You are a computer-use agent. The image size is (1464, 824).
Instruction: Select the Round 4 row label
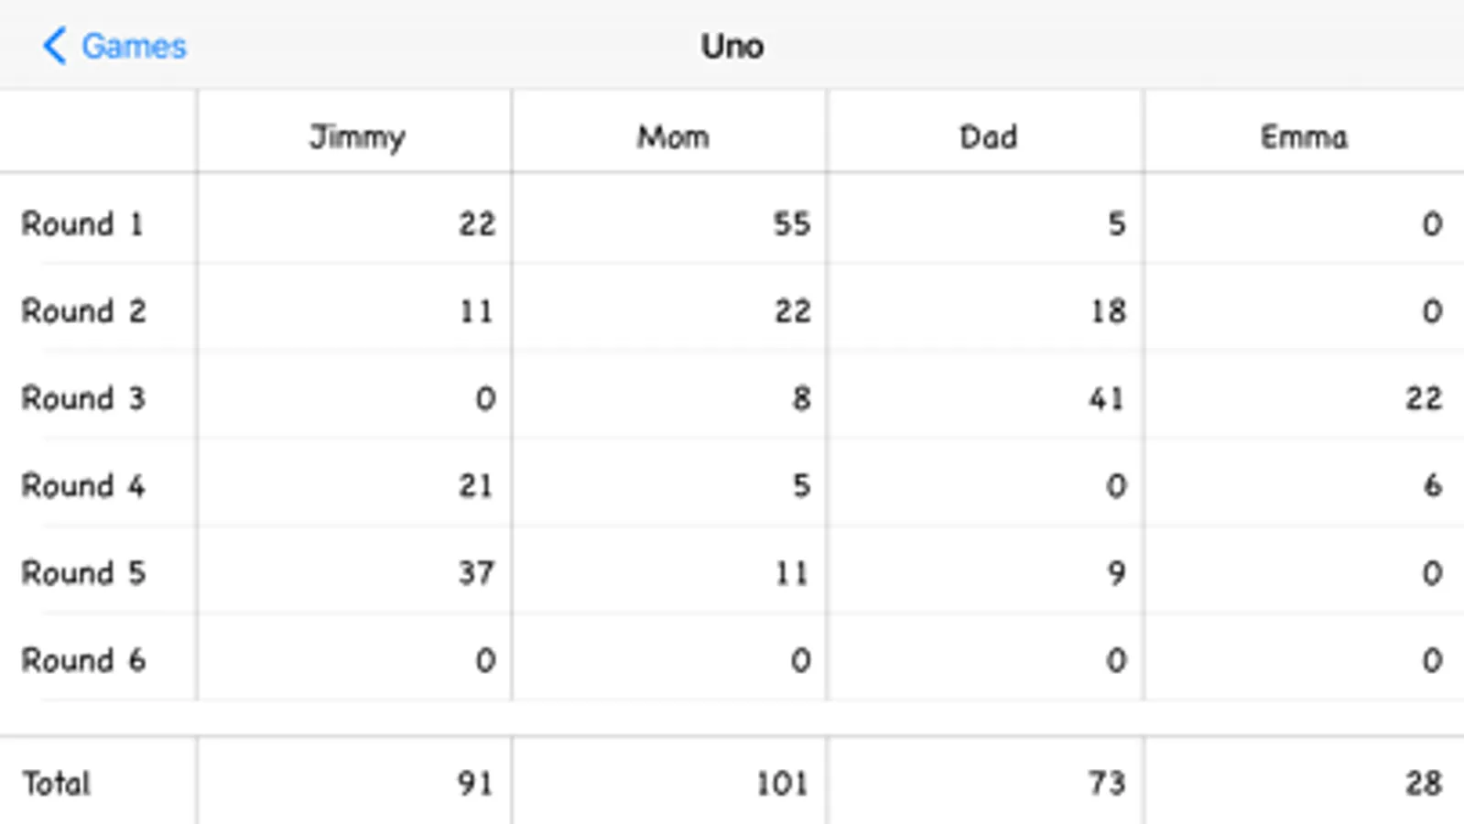coord(82,485)
